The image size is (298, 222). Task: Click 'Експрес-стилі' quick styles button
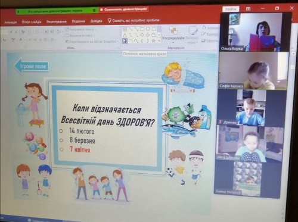[193, 35]
